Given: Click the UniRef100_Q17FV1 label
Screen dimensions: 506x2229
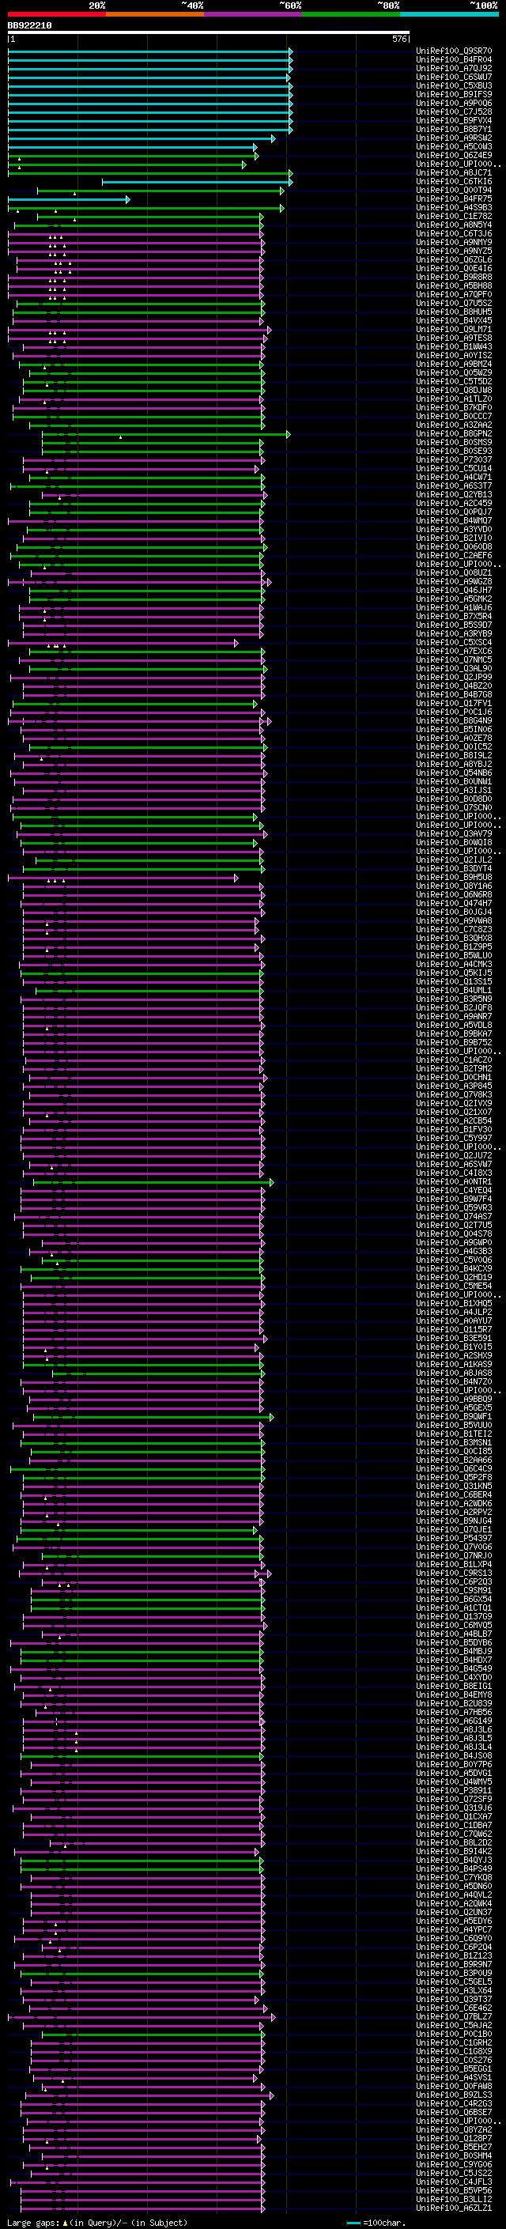Looking at the screenshot, I should [x=454, y=704].
